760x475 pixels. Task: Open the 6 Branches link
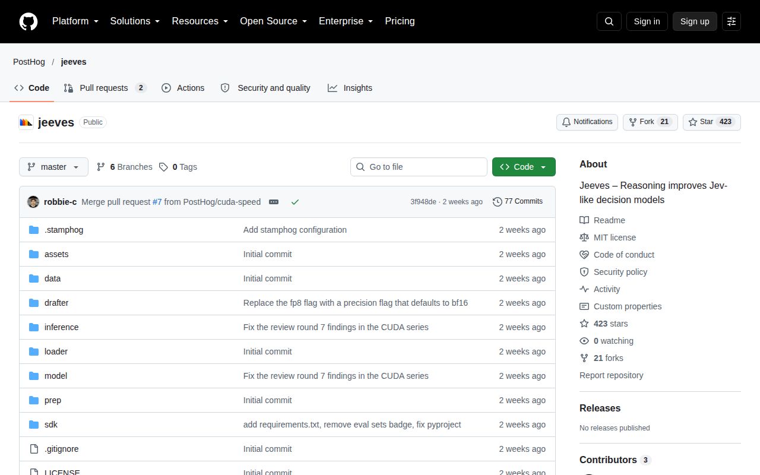click(125, 167)
